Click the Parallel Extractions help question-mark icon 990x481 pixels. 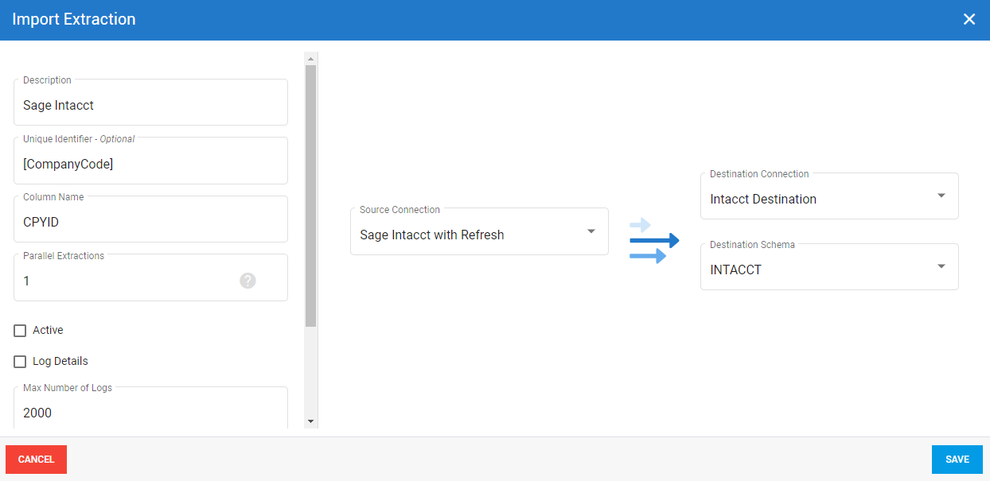[x=247, y=281]
